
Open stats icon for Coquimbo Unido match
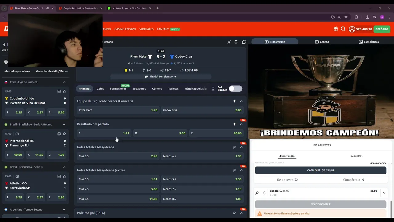click(59, 91)
